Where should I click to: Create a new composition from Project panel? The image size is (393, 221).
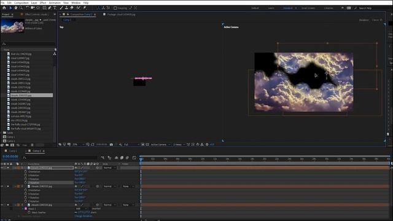click(x=12, y=145)
